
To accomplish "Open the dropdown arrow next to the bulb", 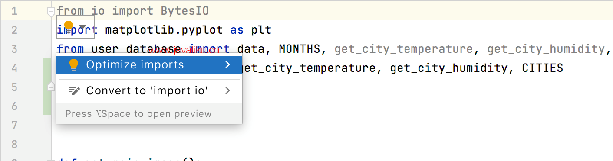I will pyautogui.click(x=82, y=27).
